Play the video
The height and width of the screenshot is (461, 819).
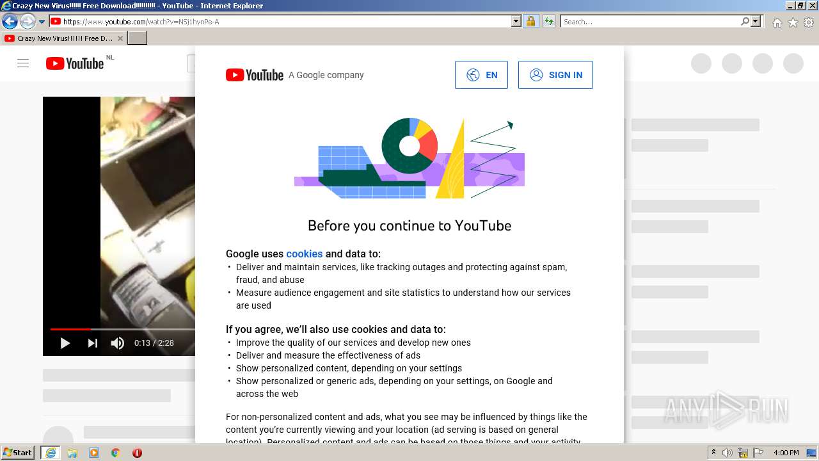[x=65, y=343]
